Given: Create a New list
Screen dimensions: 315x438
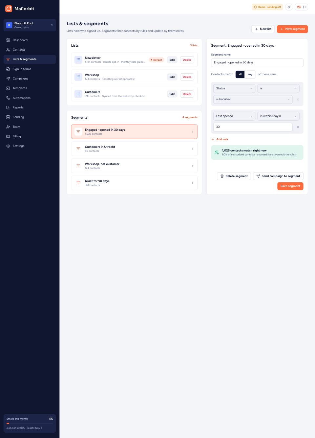Looking at the screenshot, I should (263, 29).
